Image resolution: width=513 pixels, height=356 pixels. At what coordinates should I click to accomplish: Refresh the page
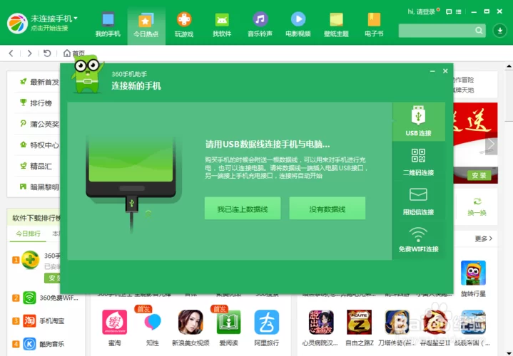click(47, 53)
